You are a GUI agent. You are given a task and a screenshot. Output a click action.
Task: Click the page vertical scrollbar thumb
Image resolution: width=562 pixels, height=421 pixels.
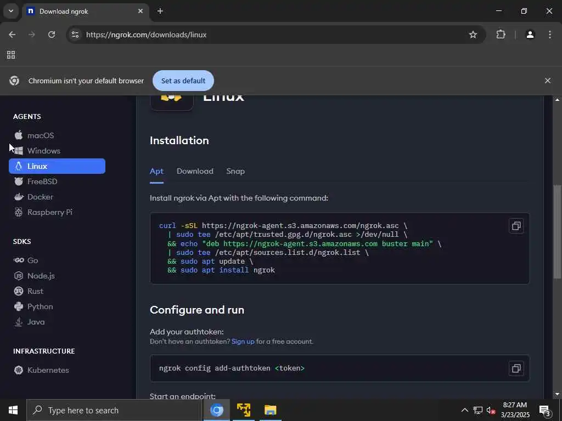[557, 232]
